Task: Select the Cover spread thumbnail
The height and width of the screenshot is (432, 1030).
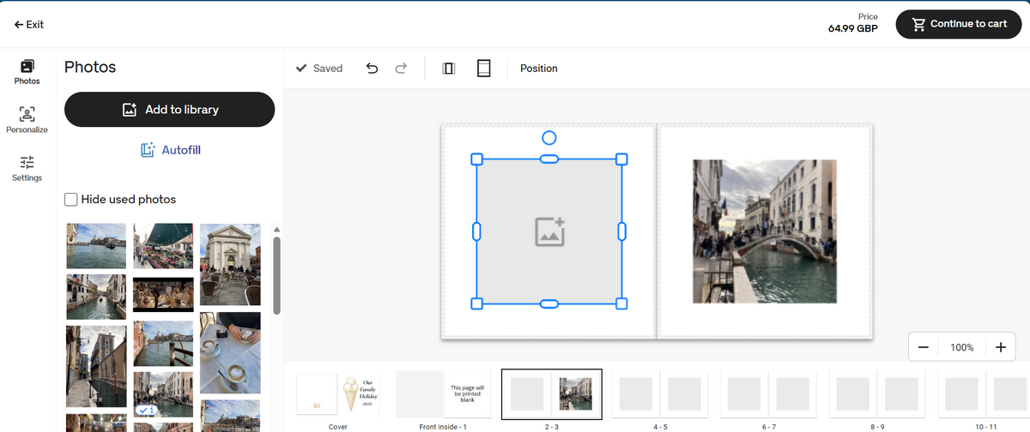Action: tap(338, 395)
